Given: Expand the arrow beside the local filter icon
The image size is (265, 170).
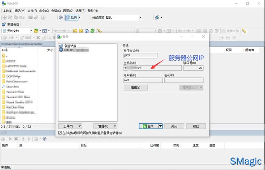Looking at the screenshot, I should click(49, 31).
